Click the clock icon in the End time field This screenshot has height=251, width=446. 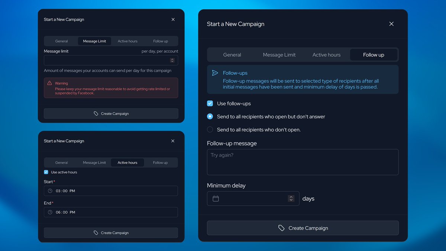pos(49,212)
